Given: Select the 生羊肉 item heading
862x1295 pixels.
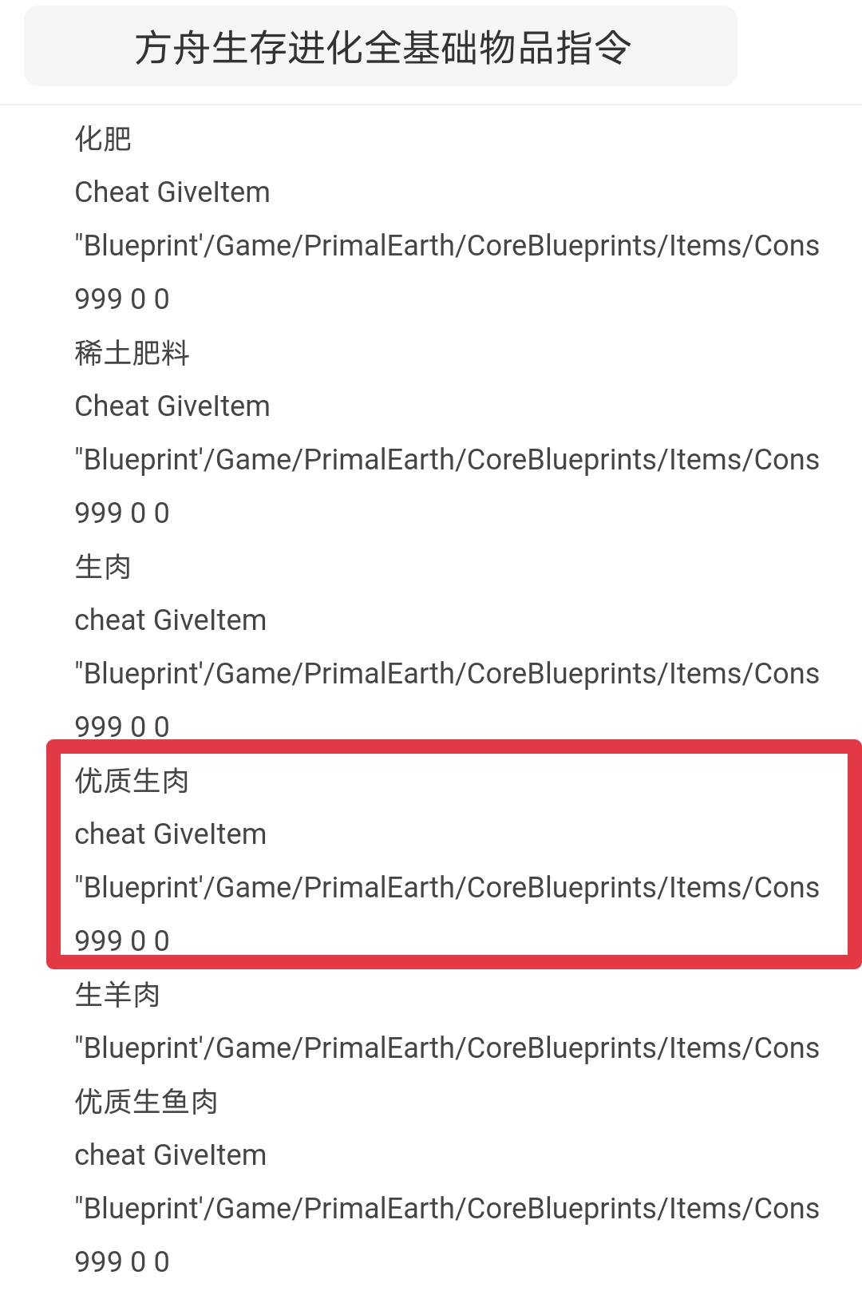Looking at the screenshot, I should [x=117, y=995].
